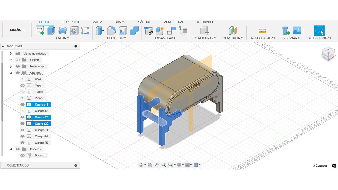Viewport: 338px width, 190px height.
Task: Show the Caja body via eye icon
Action: pyautogui.click(x=22, y=79)
